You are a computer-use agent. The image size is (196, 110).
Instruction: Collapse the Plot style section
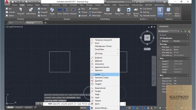tap(187, 44)
